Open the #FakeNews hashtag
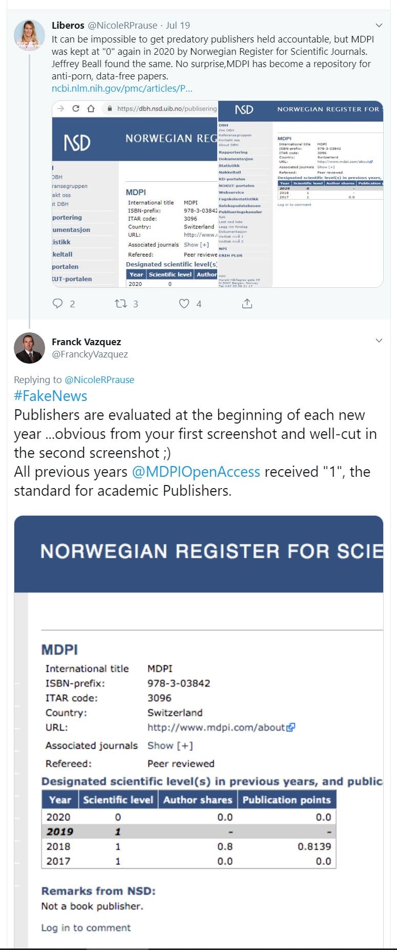The height and width of the screenshot is (950, 397). (50, 396)
